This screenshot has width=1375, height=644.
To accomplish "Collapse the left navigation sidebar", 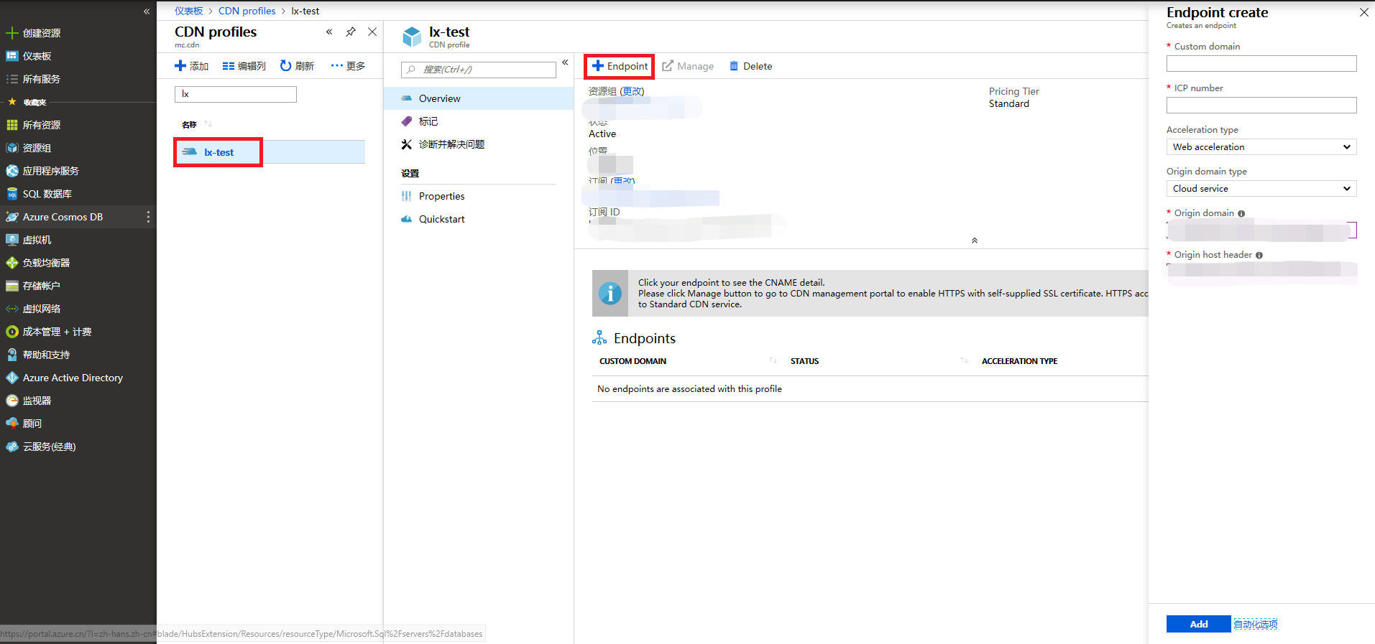I will tap(147, 11).
